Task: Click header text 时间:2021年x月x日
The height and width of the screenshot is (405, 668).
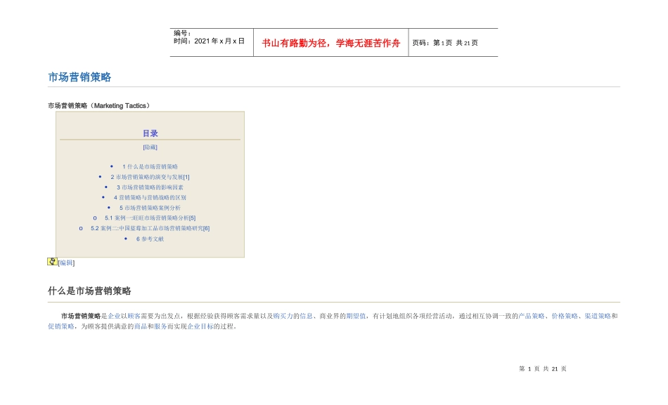Action: point(209,41)
